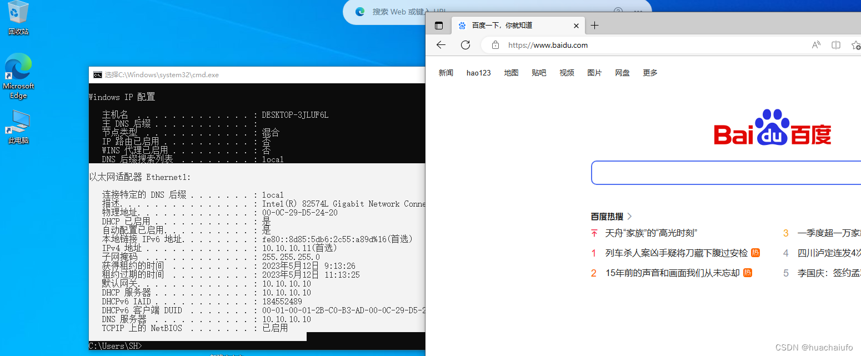
Task: Start Read aloud with the A icon
Action: click(815, 45)
